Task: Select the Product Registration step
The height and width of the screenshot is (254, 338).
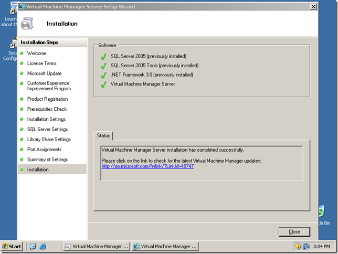Action: pos(47,99)
